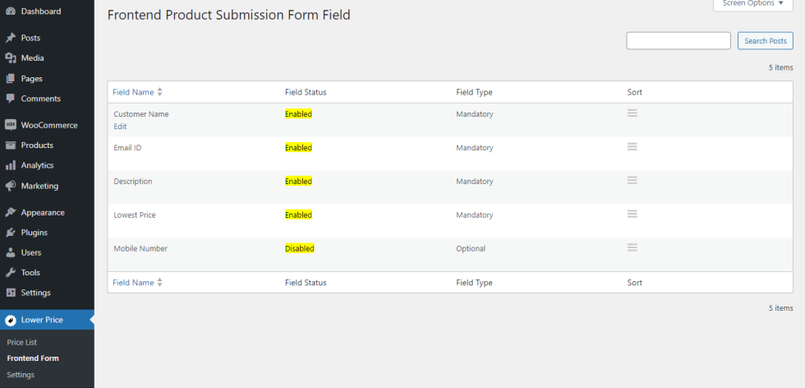Open the Lower Price Settings submenu item

point(21,375)
